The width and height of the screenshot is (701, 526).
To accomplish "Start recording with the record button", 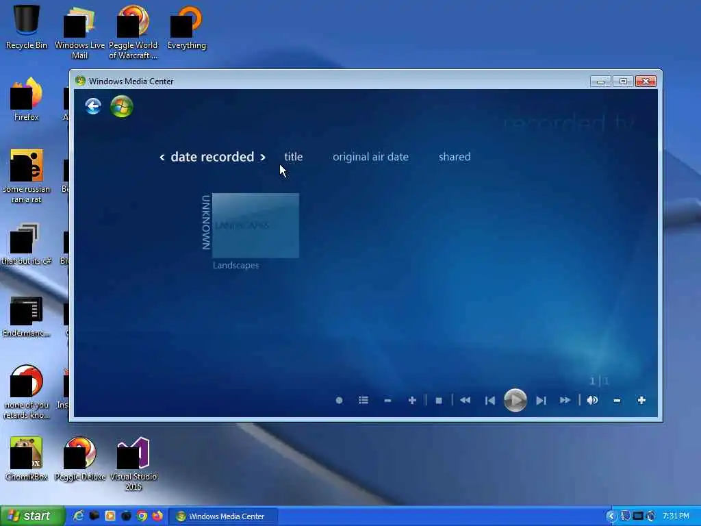I will click(x=340, y=400).
